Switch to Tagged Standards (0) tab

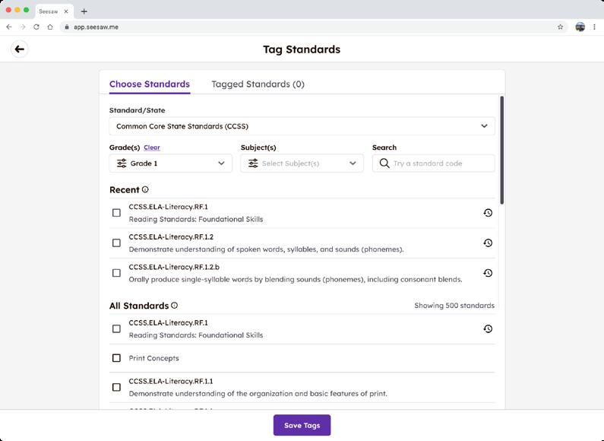tap(258, 84)
